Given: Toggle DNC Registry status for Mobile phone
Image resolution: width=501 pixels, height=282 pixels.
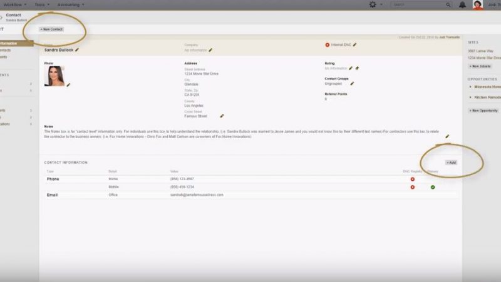Looking at the screenshot, I should [x=413, y=187].
